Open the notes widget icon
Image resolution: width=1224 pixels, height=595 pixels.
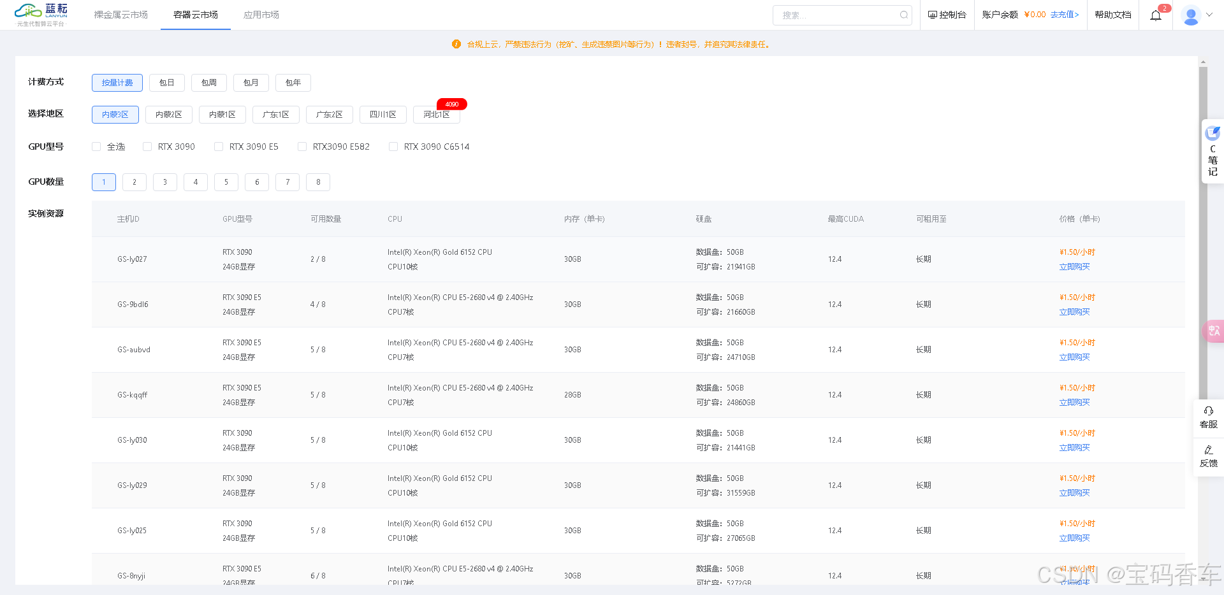1212,134
